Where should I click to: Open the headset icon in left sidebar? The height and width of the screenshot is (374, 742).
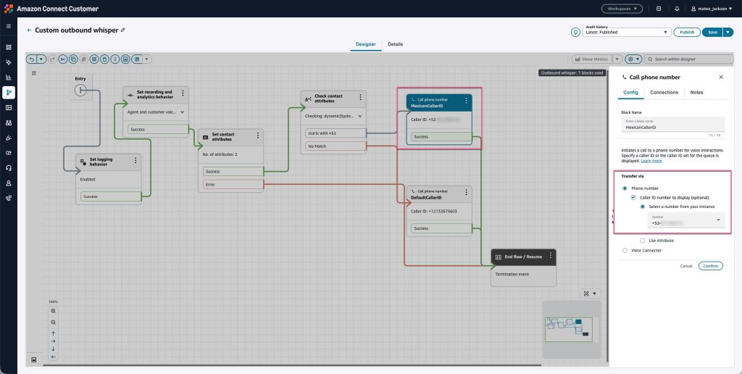click(9, 168)
